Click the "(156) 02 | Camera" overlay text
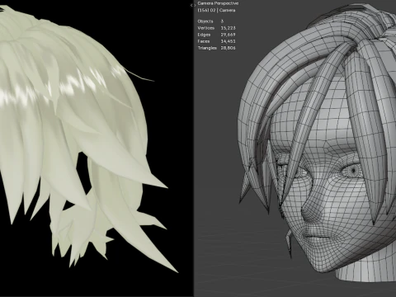 coord(216,11)
